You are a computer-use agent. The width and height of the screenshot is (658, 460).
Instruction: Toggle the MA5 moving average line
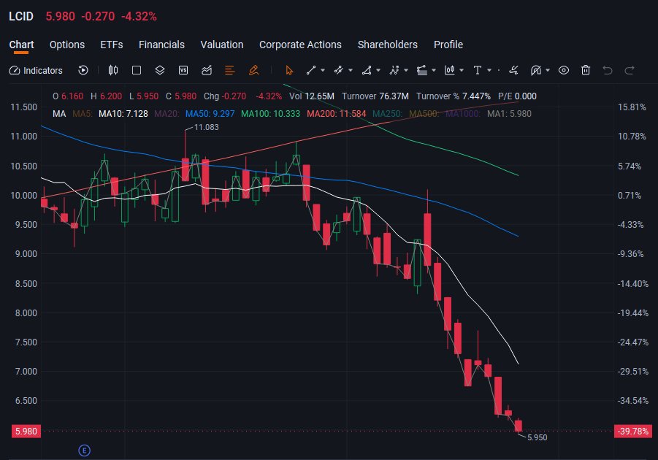83,114
